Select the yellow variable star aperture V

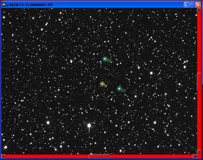[102, 84]
